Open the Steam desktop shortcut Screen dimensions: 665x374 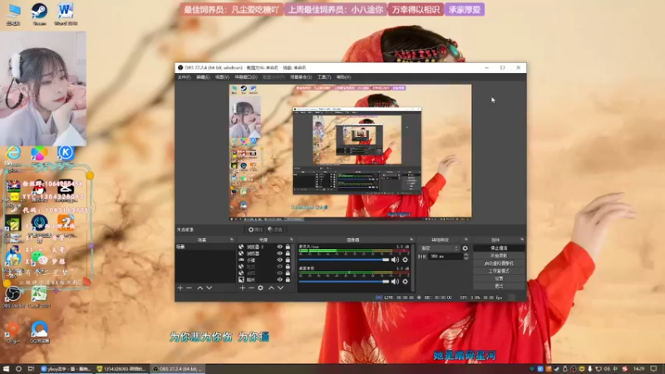click(39, 14)
